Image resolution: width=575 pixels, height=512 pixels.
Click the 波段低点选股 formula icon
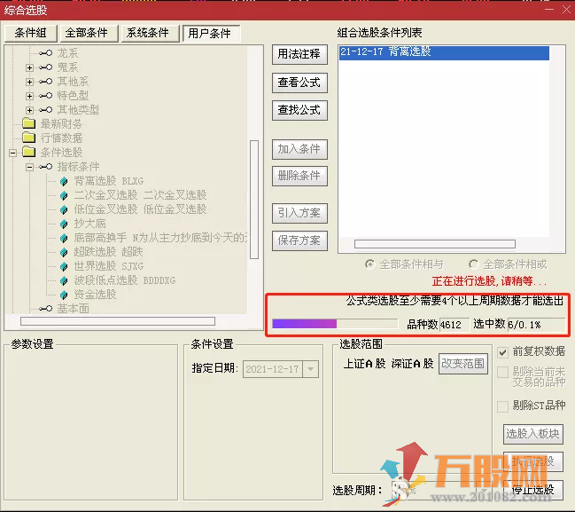tap(64, 280)
